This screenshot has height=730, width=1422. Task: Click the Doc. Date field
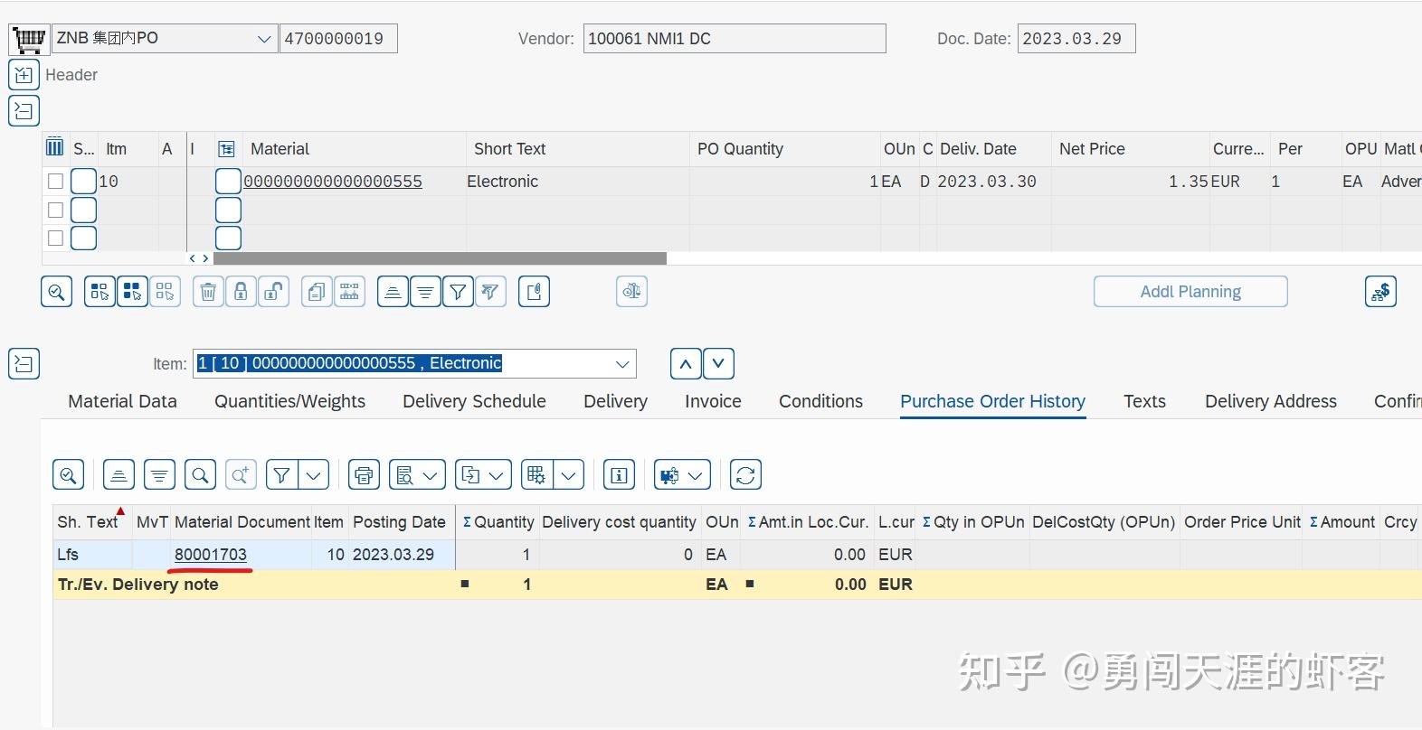coord(1076,39)
